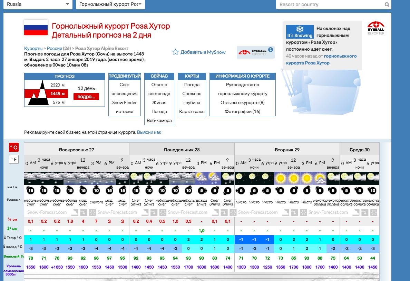Screen dimensions: 410x281
Task: Click Sunday humidity value 97
Action: tap(109, 258)
